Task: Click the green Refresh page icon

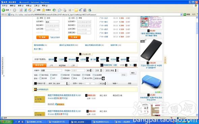Action: tap(26, 10)
